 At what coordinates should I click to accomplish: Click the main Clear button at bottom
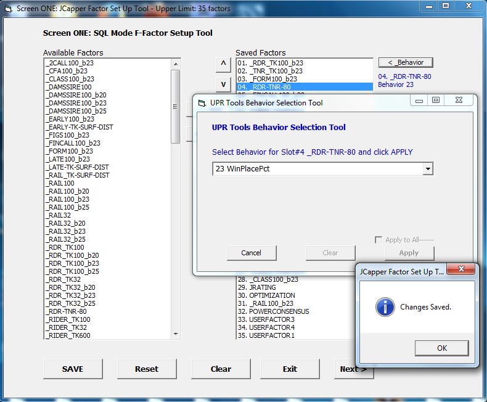[x=221, y=369]
